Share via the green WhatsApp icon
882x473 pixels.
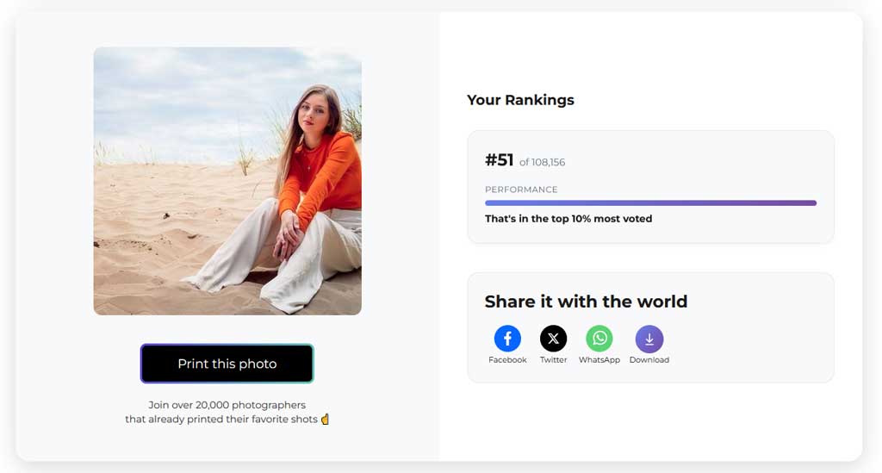pyautogui.click(x=599, y=339)
